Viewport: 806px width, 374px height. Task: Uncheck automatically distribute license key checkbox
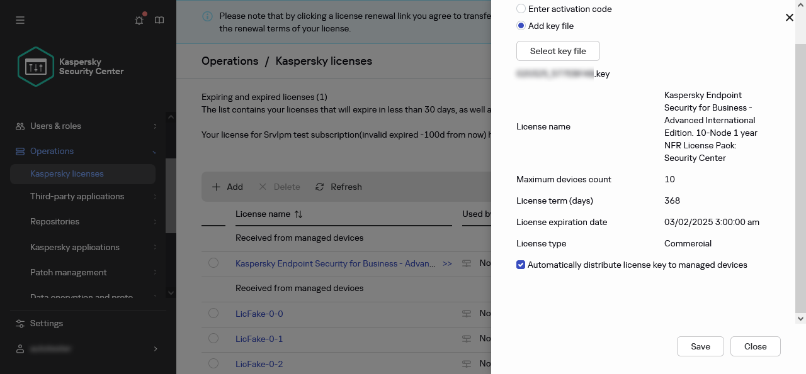(521, 265)
